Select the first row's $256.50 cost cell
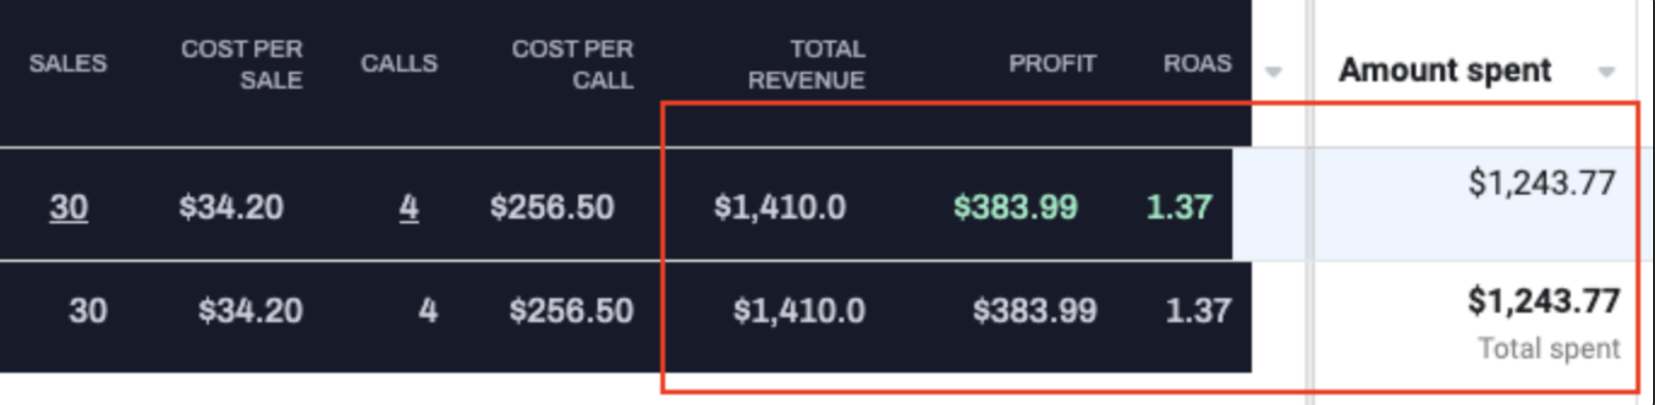The width and height of the screenshot is (1655, 405). coord(551,207)
